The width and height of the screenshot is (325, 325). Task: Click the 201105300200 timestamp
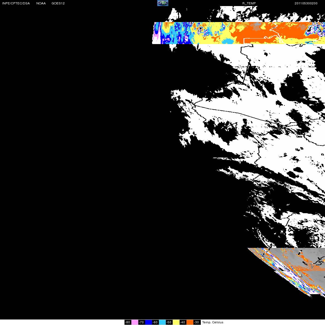(306, 3)
